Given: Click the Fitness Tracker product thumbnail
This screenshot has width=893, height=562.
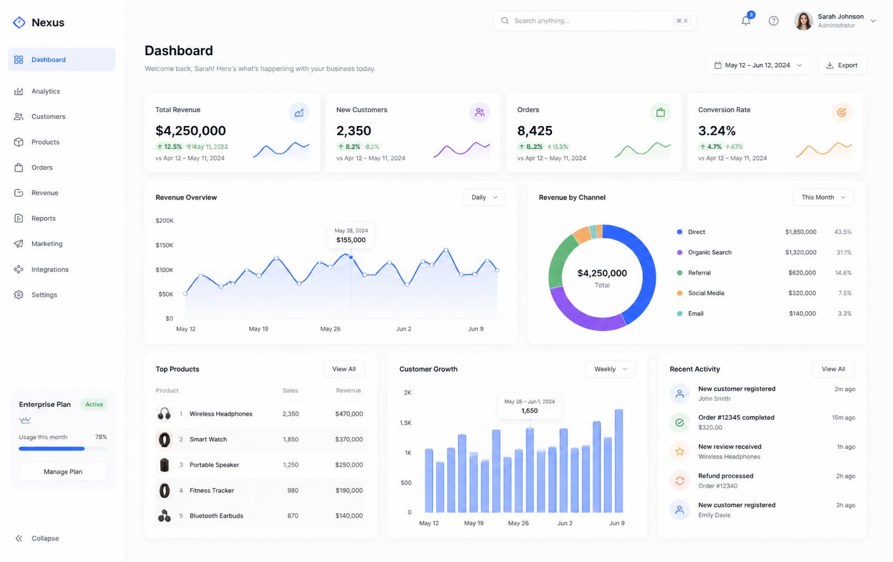Looking at the screenshot, I should click(164, 491).
